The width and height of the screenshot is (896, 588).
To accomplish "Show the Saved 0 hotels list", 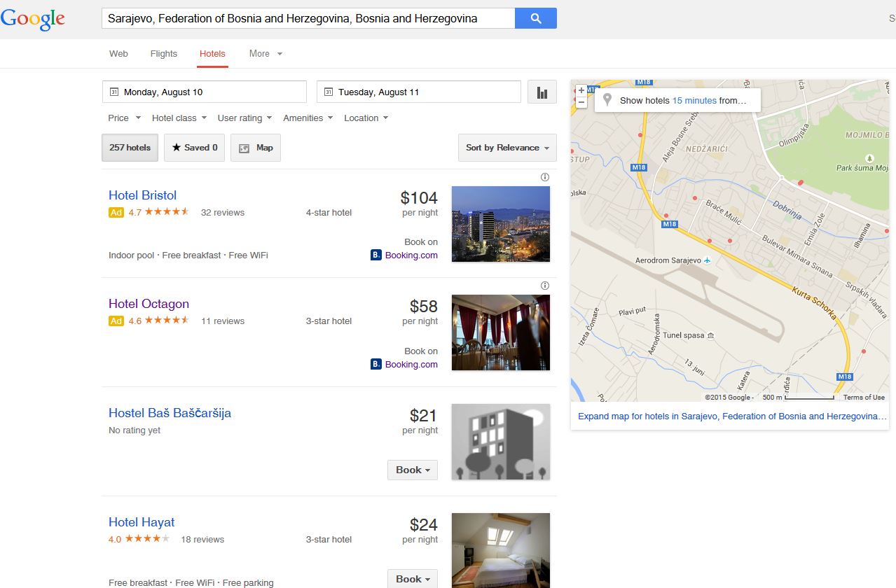I will coord(194,148).
